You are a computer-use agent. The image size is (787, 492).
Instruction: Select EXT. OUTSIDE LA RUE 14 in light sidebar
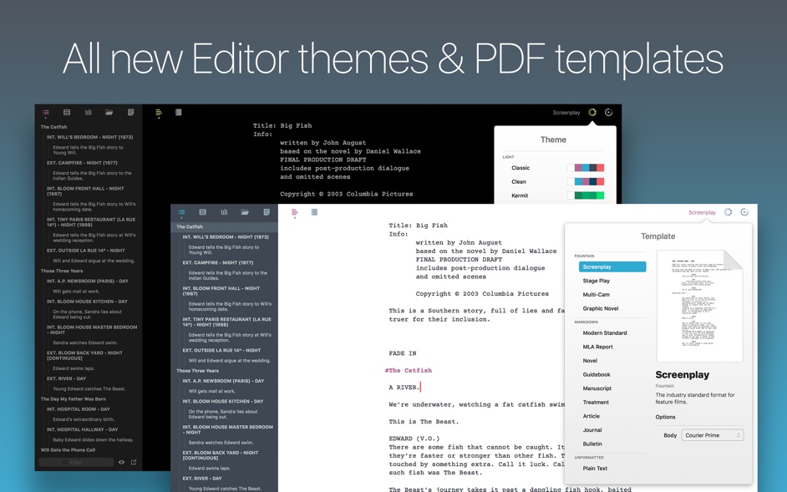pos(222,351)
